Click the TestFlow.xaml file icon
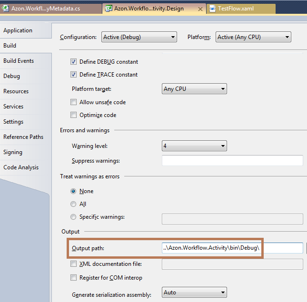The width and height of the screenshot is (307, 302). [212, 9]
